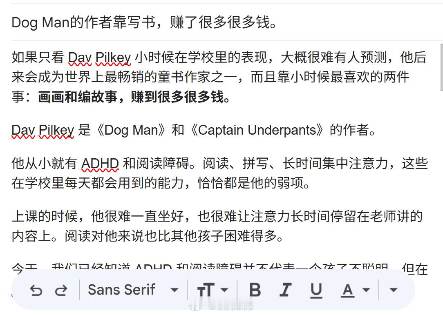The width and height of the screenshot is (443, 315).
Task: Undo the last edit
Action: point(36,290)
